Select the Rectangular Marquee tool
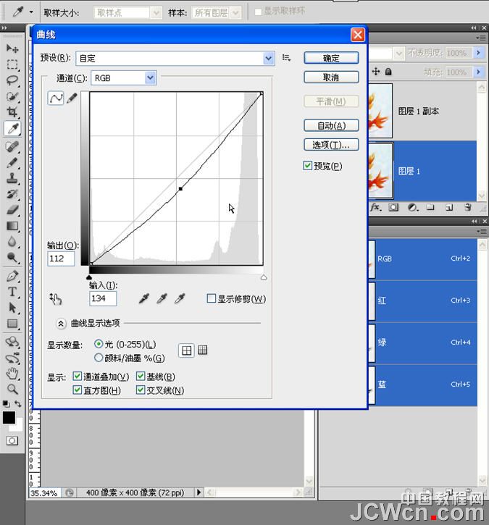489x525 pixels. point(12,64)
